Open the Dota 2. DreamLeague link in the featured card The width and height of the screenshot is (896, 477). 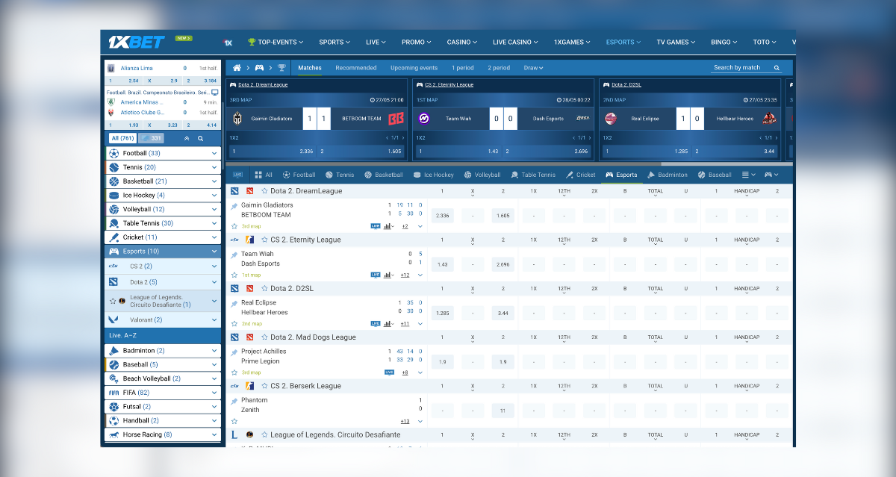click(x=261, y=85)
